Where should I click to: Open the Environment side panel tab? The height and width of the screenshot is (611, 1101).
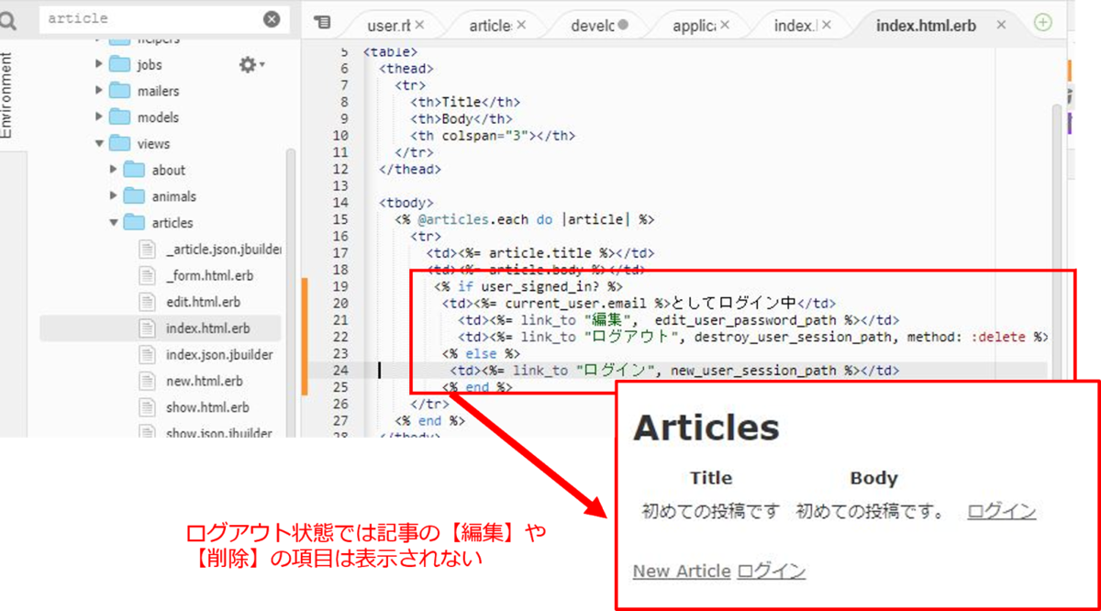click(x=7, y=95)
